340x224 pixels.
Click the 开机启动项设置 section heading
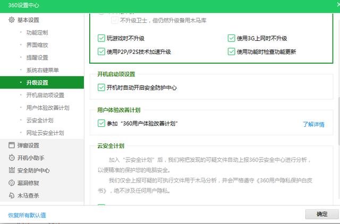(x=116, y=74)
